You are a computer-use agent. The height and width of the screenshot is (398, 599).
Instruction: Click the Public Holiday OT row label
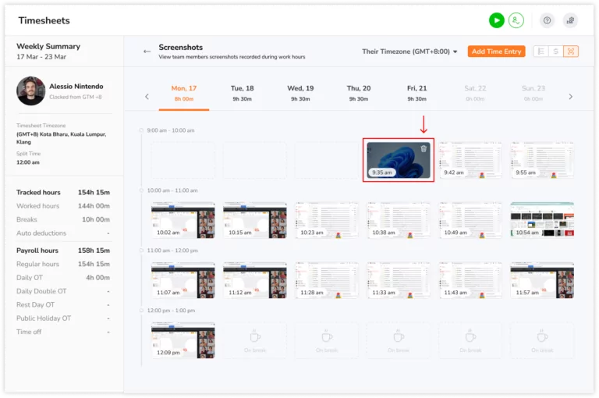coord(44,318)
